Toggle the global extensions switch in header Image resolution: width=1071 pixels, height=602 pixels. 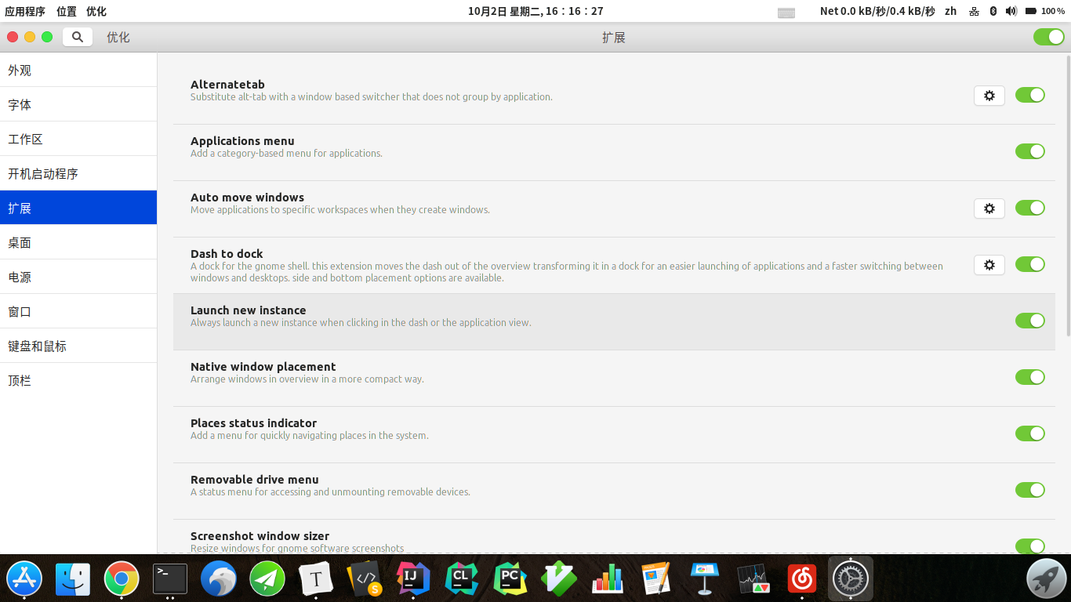coord(1048,37)
